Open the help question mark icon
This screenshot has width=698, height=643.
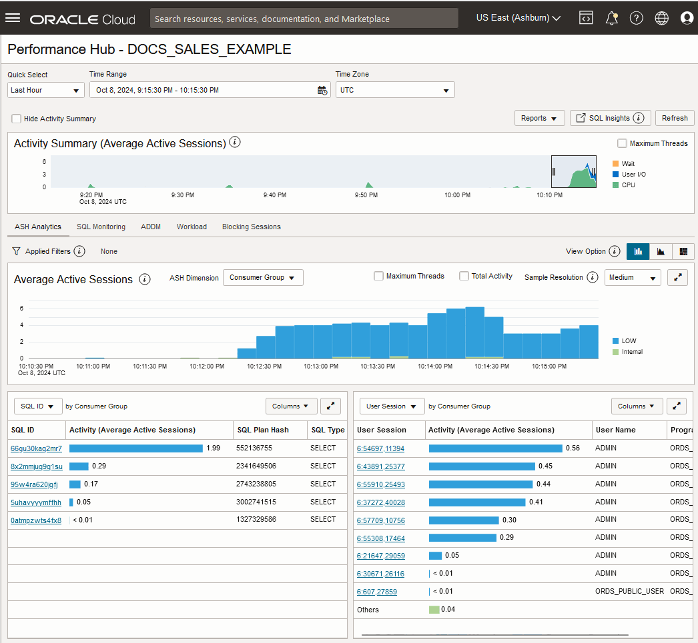pyautogui.click(x=637, y=18)
